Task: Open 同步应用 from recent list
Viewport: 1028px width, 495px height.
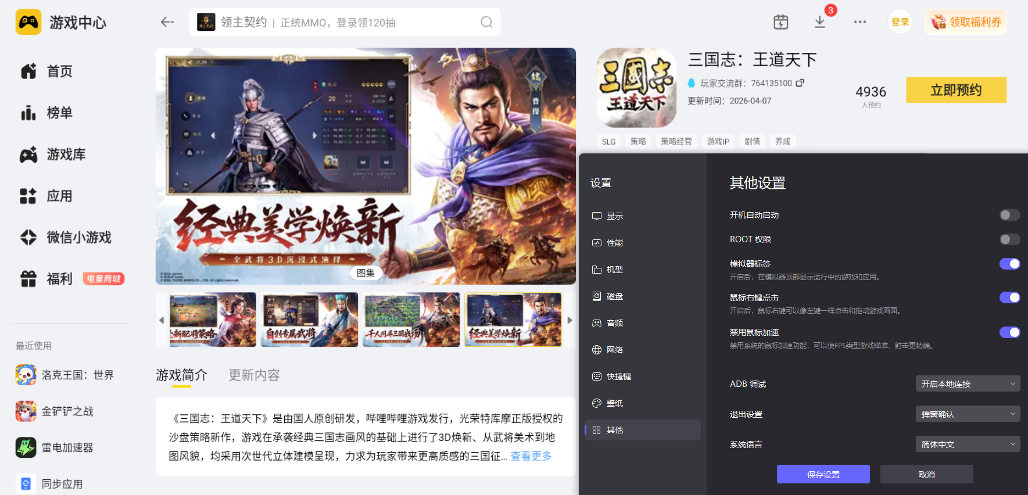Action: [x=49, y=484]
